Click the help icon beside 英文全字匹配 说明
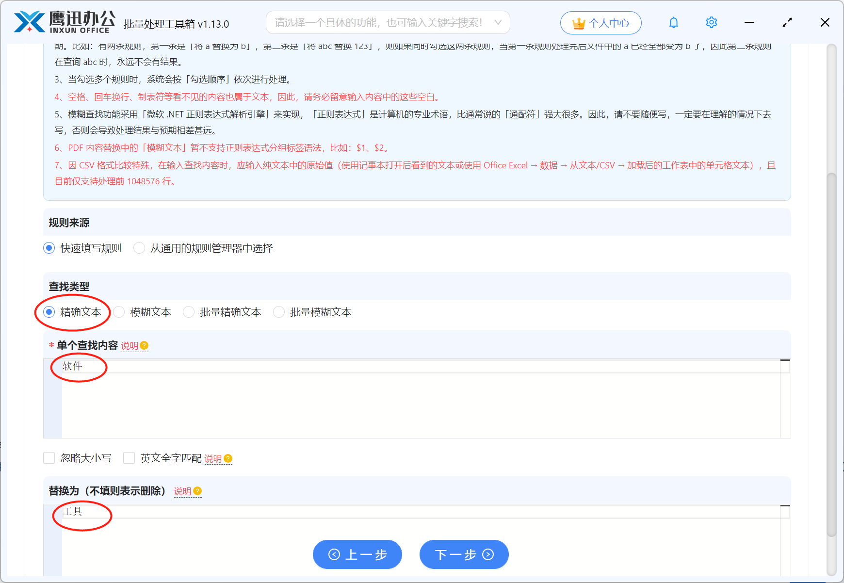Screen dimensions: 844x583 pos(229,458)
